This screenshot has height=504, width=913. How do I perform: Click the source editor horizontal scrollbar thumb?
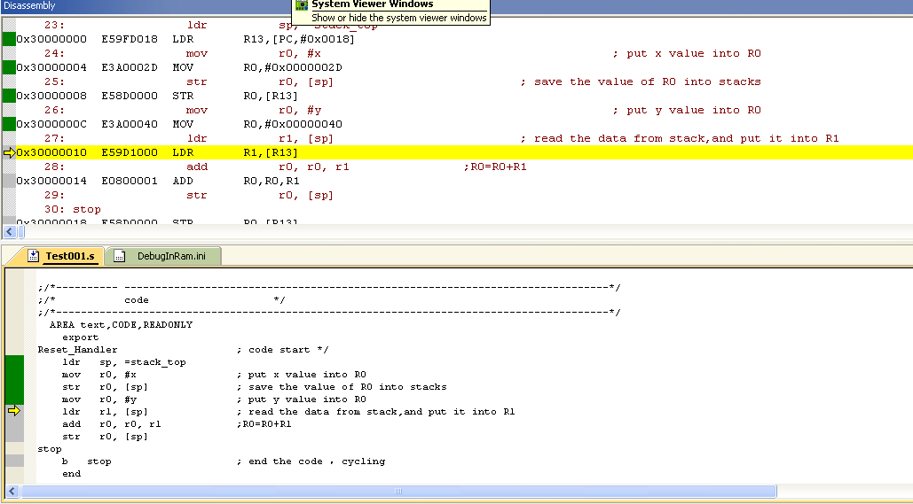[x=397, y=491]
